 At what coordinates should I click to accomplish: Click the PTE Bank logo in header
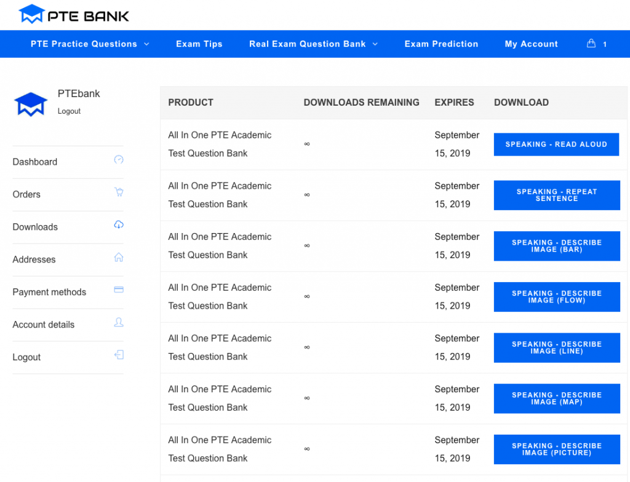point(74,14)
